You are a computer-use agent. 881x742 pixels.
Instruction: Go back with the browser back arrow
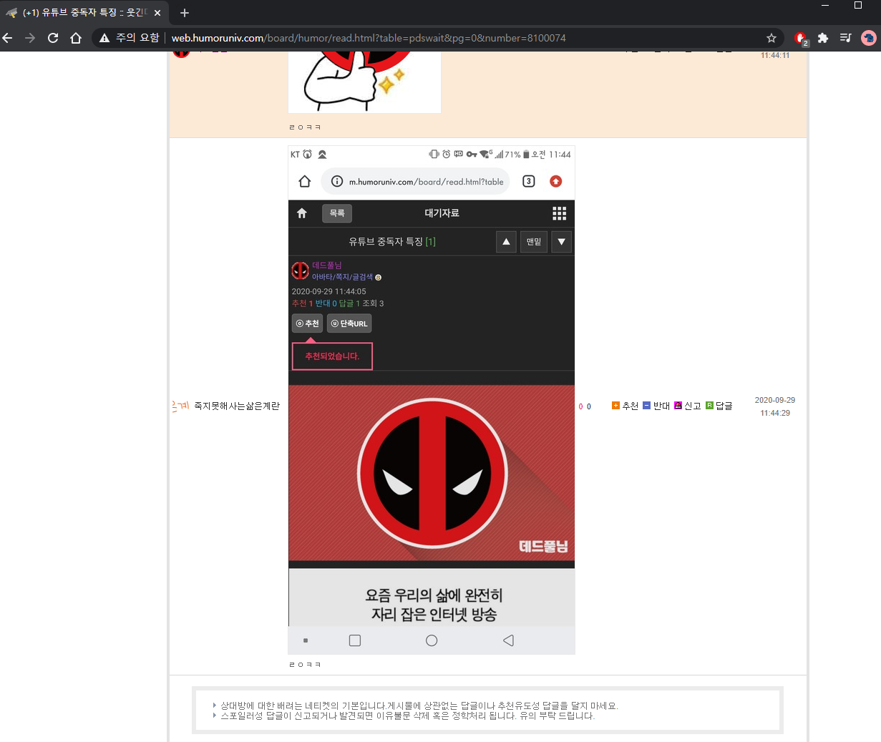tap(8, 38)
